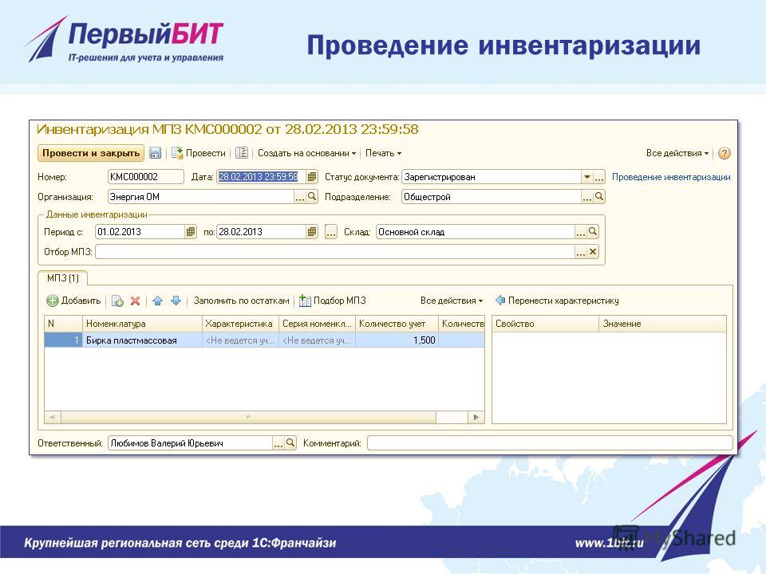
Task: Delete the row with red X icon
Action: 136,301
